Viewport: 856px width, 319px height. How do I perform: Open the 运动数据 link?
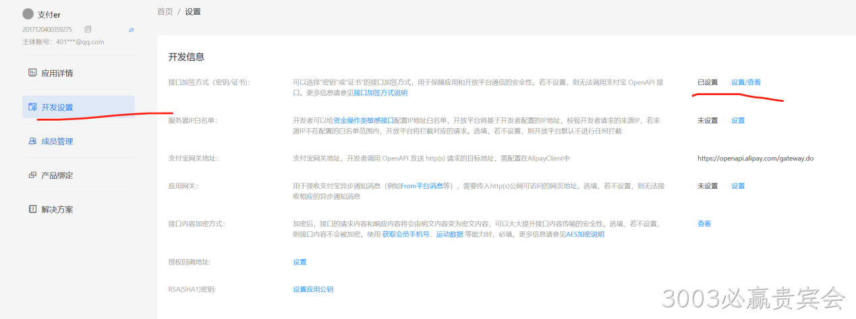click(449, 235)
